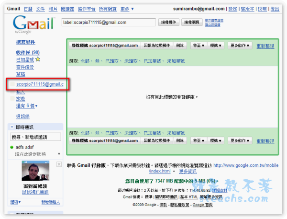Click the Gmail logo

coord(34,24)
